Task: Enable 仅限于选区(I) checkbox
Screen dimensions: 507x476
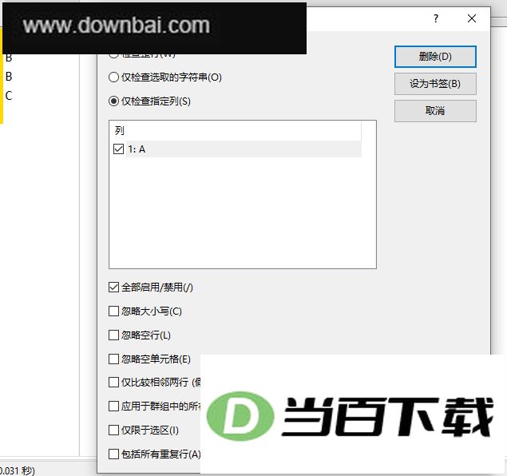Action: pos(113,430)
